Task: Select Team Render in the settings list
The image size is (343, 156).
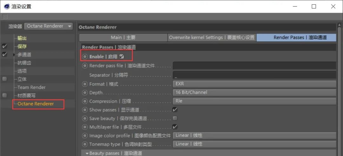Action: pyautogui.click(x=31, y=87)
